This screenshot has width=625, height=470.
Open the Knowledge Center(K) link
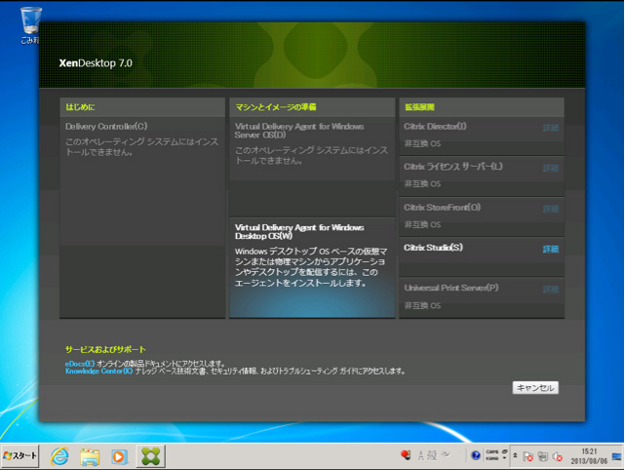pos(98,372)
